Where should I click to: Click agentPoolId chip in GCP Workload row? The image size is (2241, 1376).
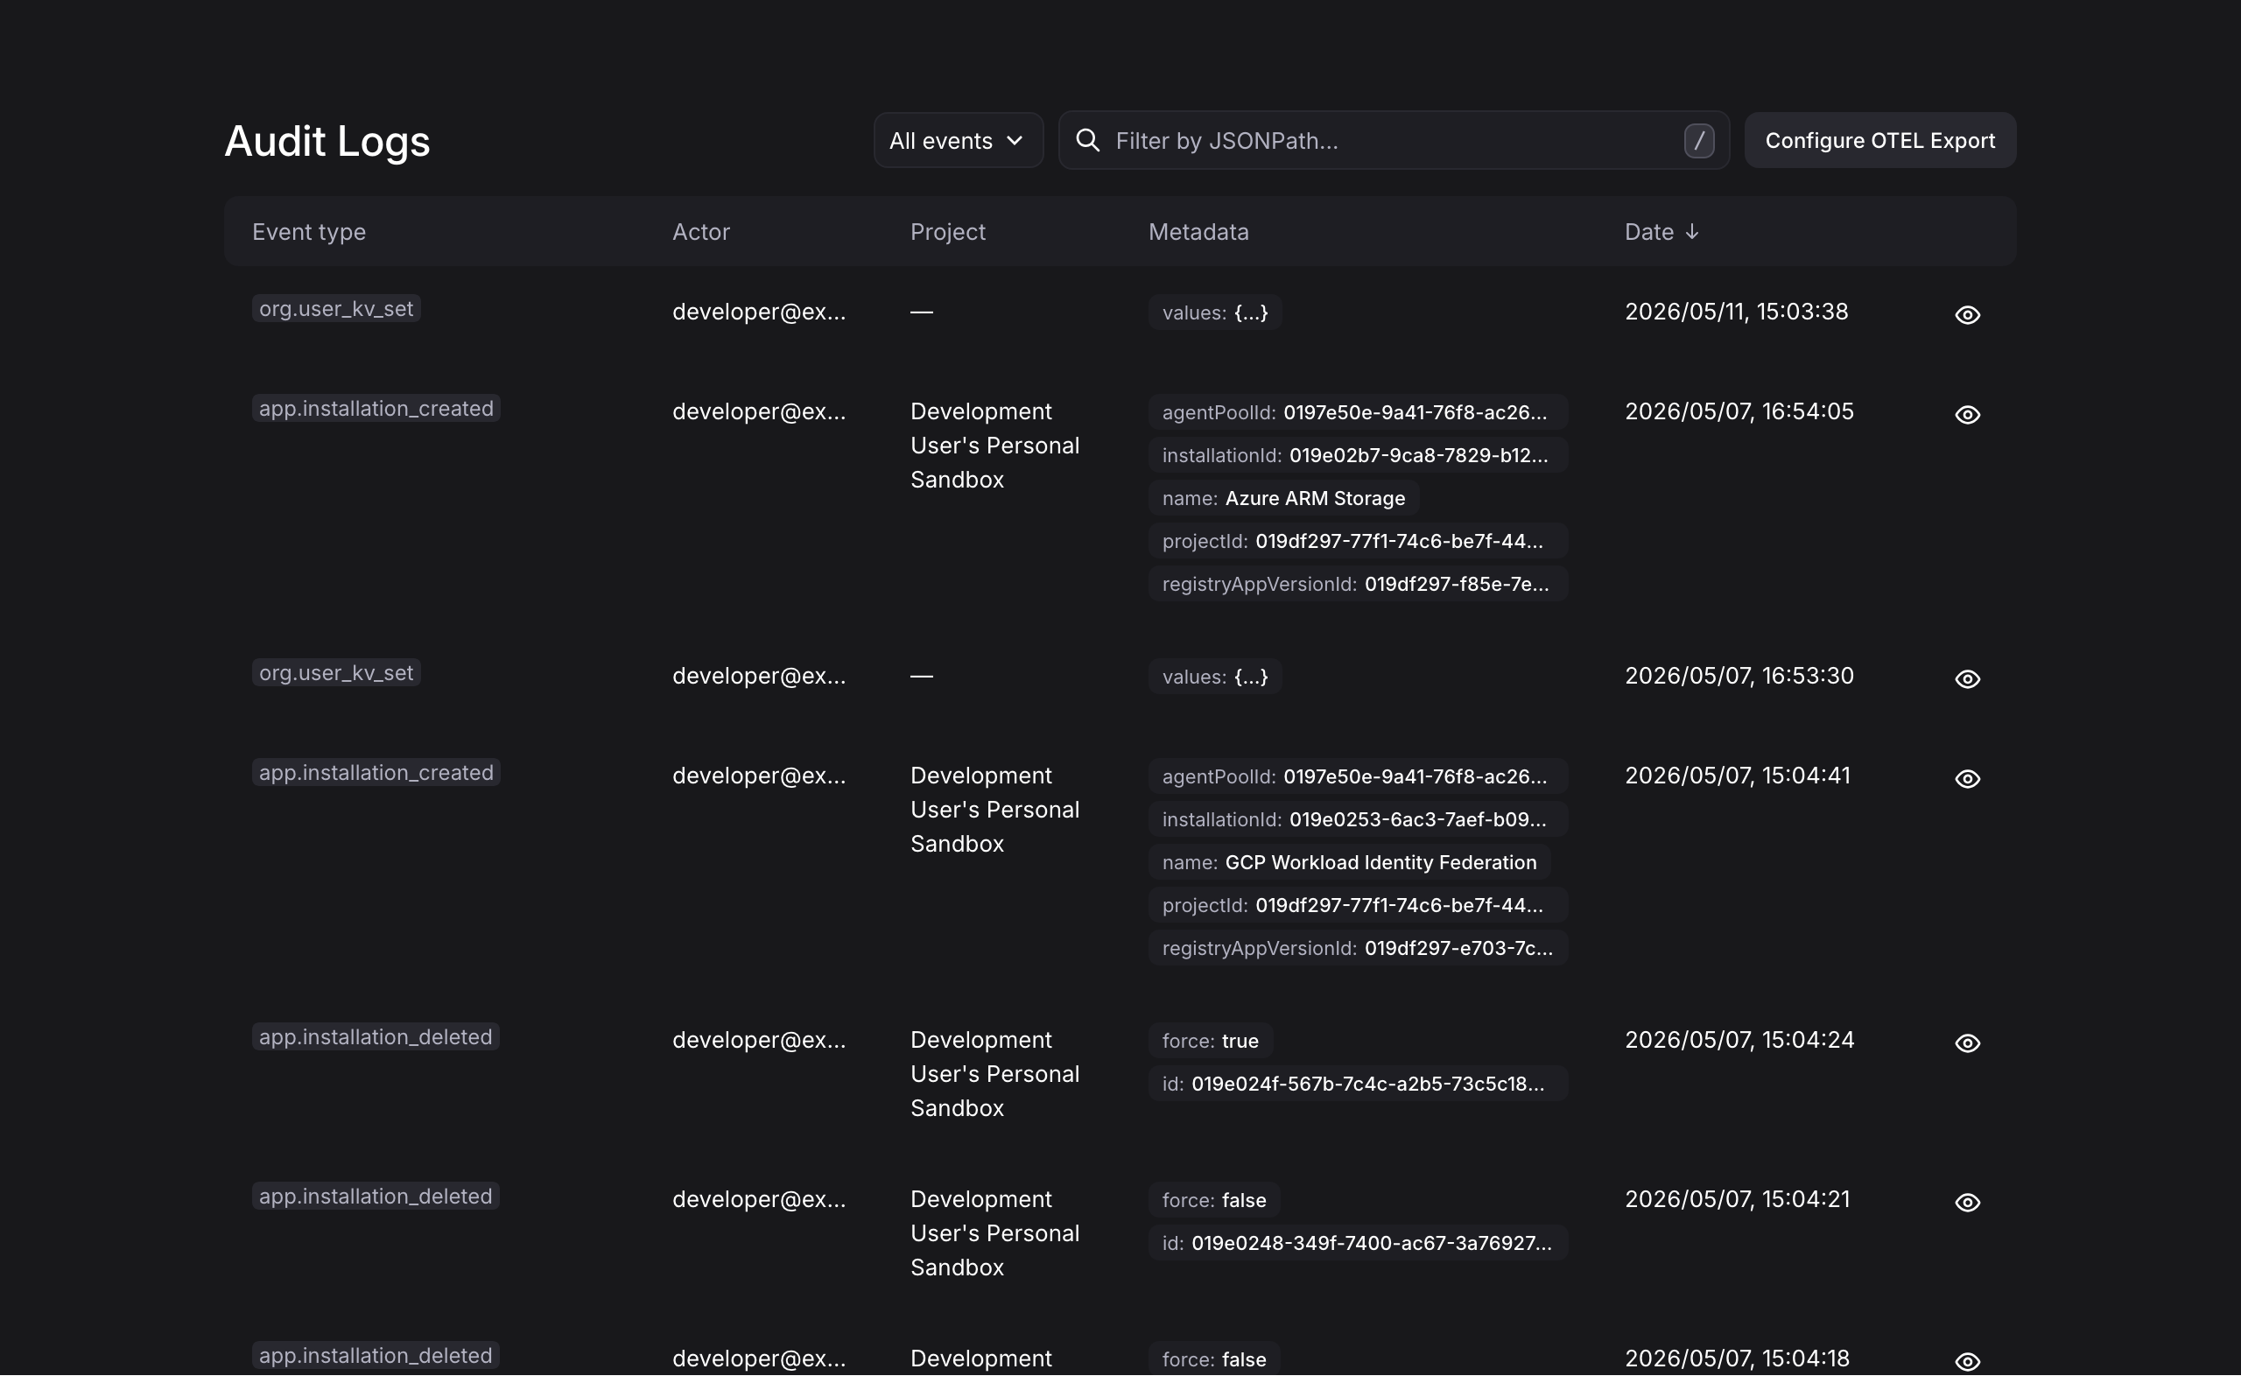1358,776
